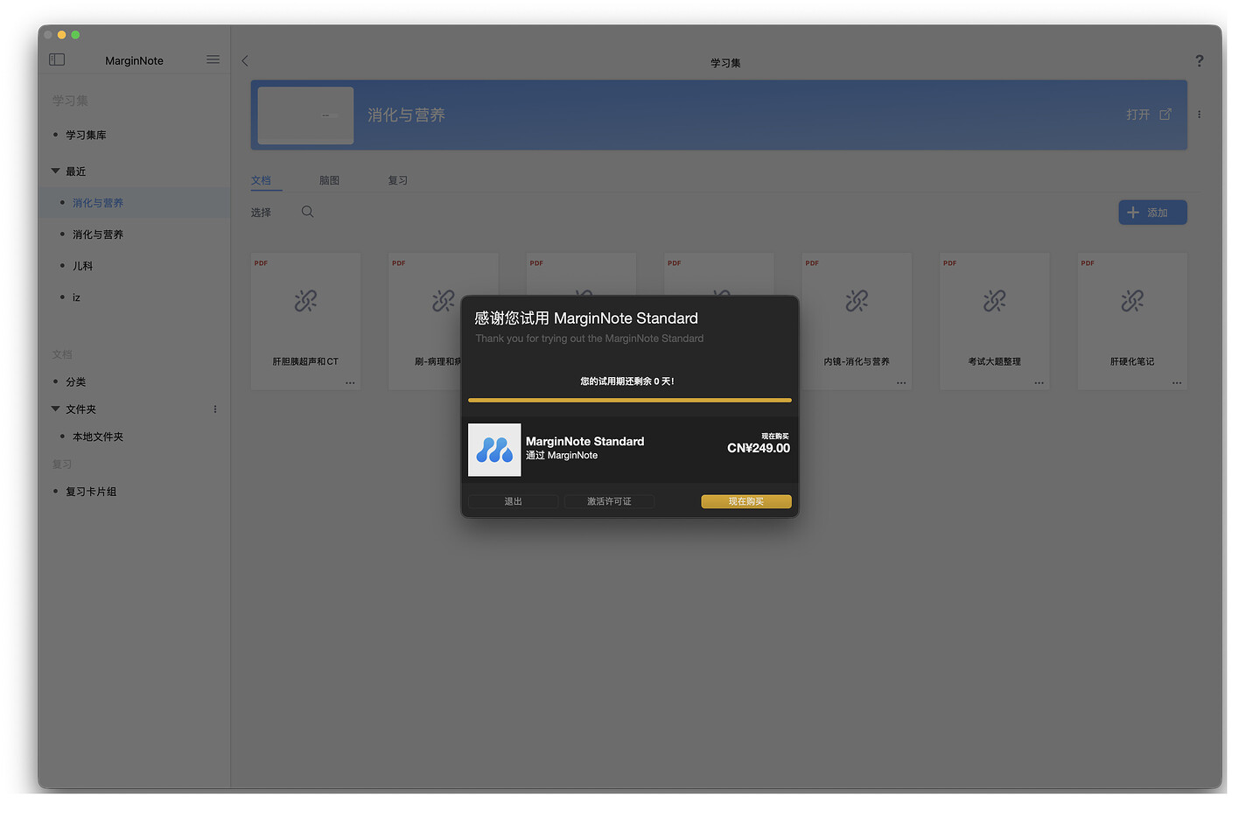
Task: Open more options for 内镜-消化与营养 card
Action: (901, 383)
